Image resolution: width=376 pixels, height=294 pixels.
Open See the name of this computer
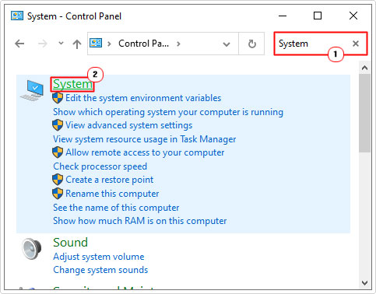(116, 208)
